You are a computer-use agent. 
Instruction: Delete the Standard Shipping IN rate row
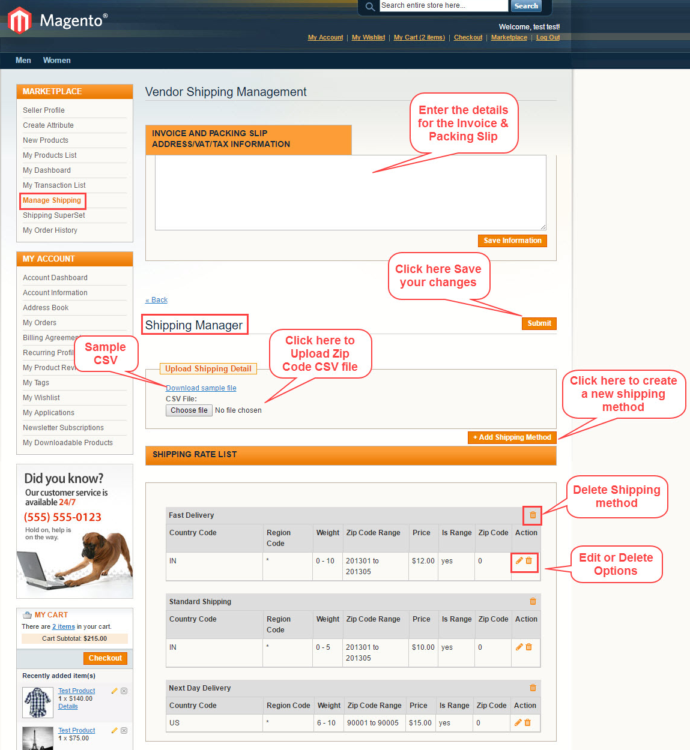point(529,647)
